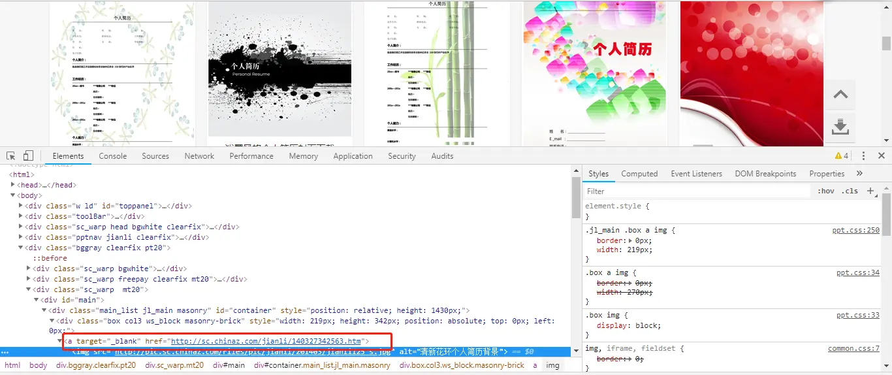Viewport: 892px width, 375px height.
Task: Switch to the Computed styles tab
Action: (x=639, y=174)
